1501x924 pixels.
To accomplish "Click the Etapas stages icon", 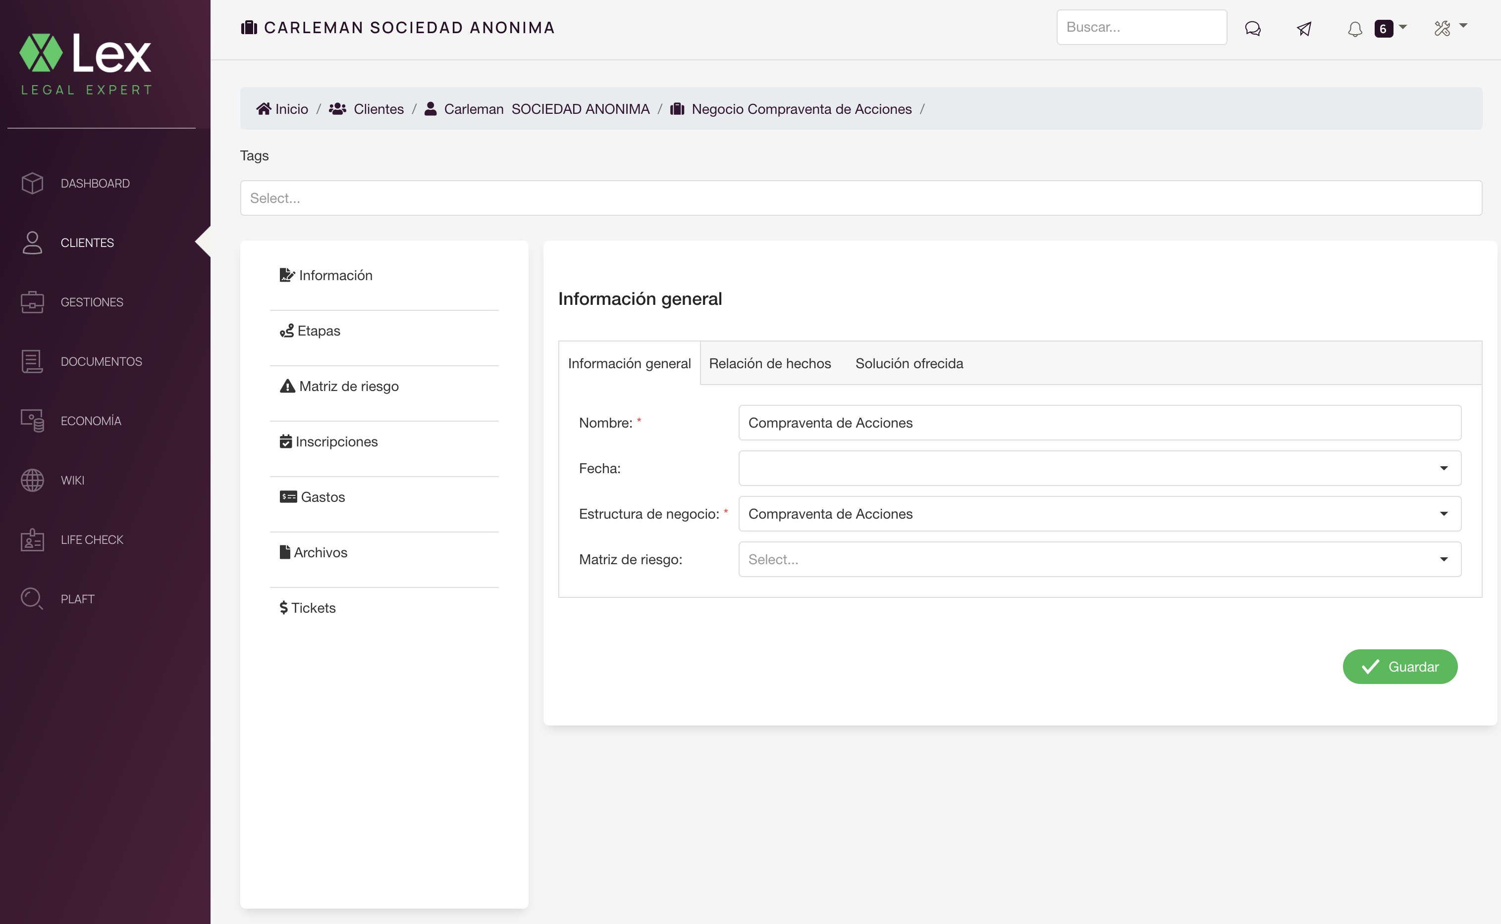I will click(x=287, y=331).
